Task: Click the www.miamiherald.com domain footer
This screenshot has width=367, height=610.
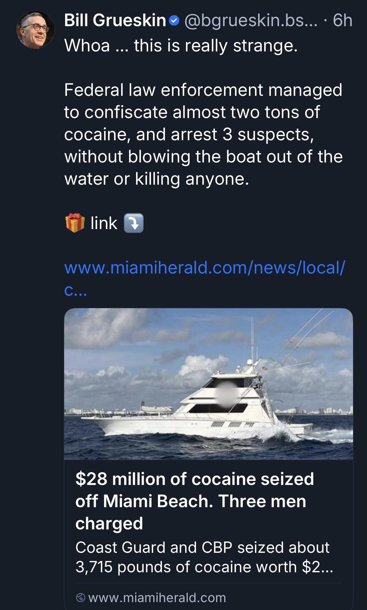Action: coord(157,598)
